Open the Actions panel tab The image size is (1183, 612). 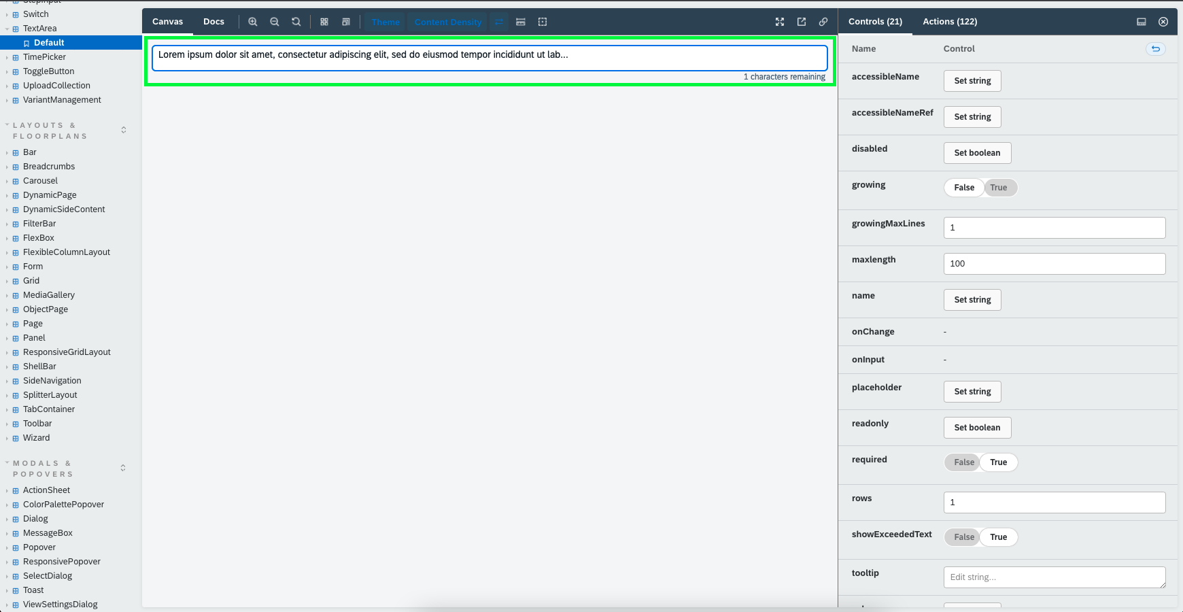(x=949, y=21)
